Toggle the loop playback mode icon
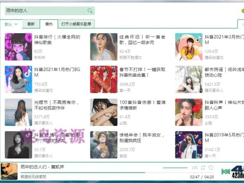244x183 pixels. (203, 168)
